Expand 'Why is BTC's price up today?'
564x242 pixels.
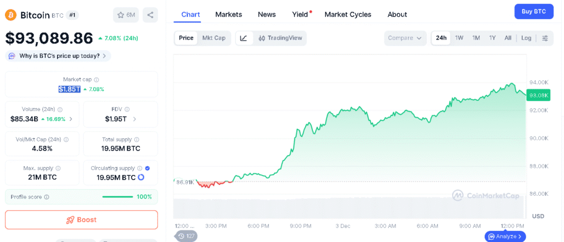[58, 56]
